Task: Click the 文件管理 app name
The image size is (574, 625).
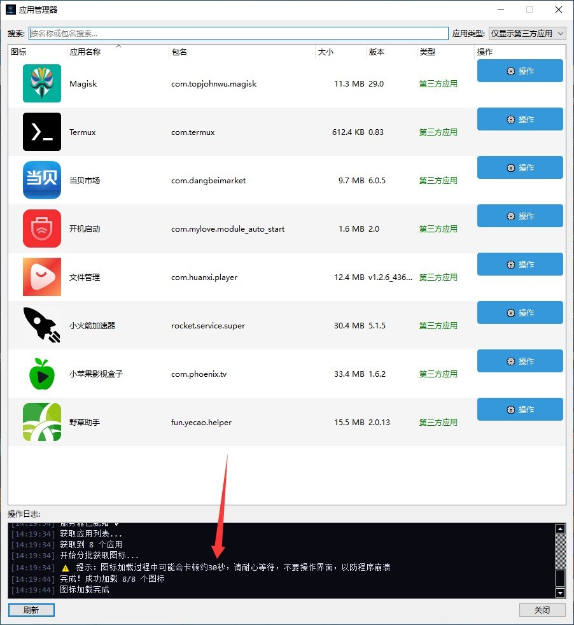Action: (x=85, y=277)
